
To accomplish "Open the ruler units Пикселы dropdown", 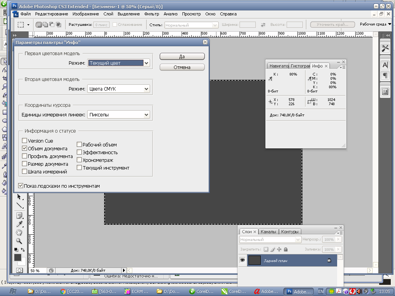I will click(118, 115).
